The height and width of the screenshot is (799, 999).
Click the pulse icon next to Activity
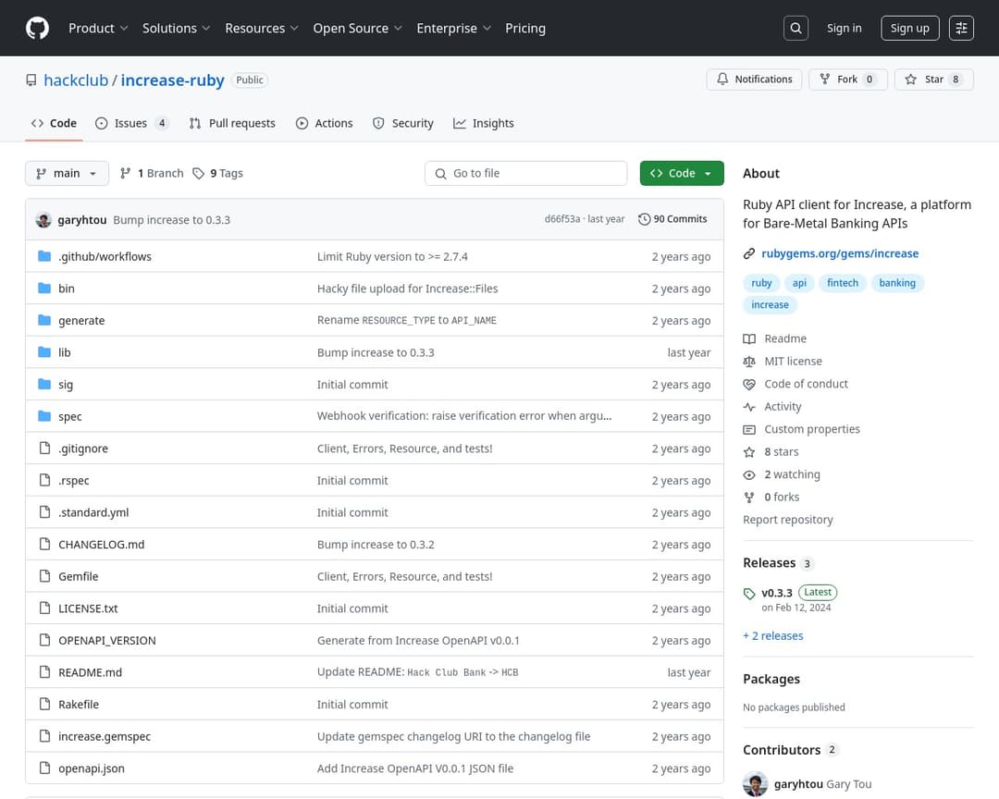point(749,407)
